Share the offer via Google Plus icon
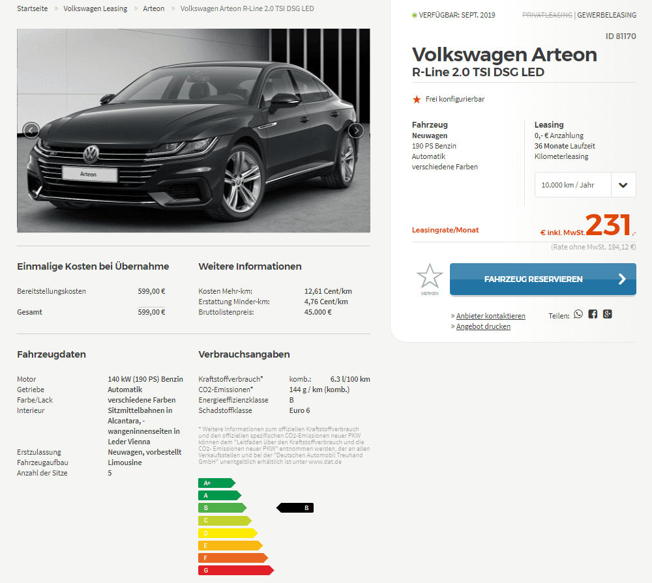 [x=608, y=314]
